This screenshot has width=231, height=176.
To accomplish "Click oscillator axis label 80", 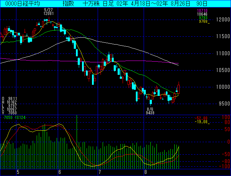I will coord(227,122).
